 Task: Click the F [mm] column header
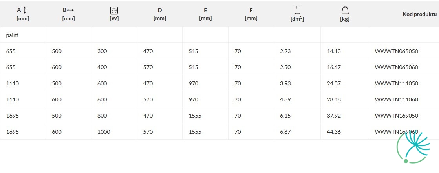point(251,14)
